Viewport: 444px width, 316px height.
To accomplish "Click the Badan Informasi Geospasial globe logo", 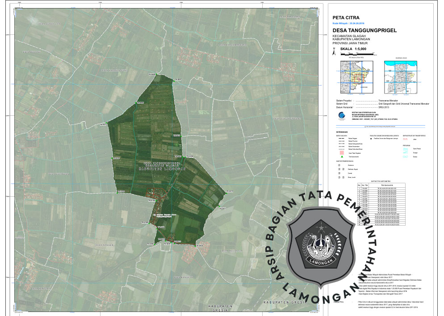I will tap(341, 115).
